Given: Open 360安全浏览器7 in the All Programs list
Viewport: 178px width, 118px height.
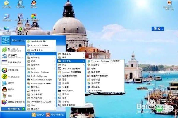Looking at the screenshot, I should click(x=41, y=42).
